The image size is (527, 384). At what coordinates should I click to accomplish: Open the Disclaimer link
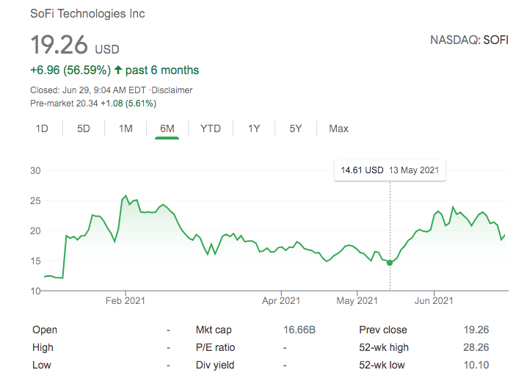click(x=172, y=90)
